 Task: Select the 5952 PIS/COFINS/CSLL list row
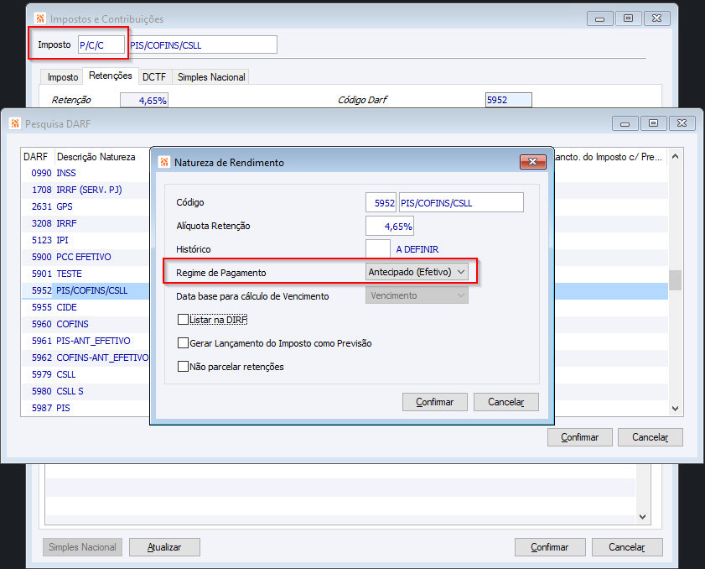[85, 290]
